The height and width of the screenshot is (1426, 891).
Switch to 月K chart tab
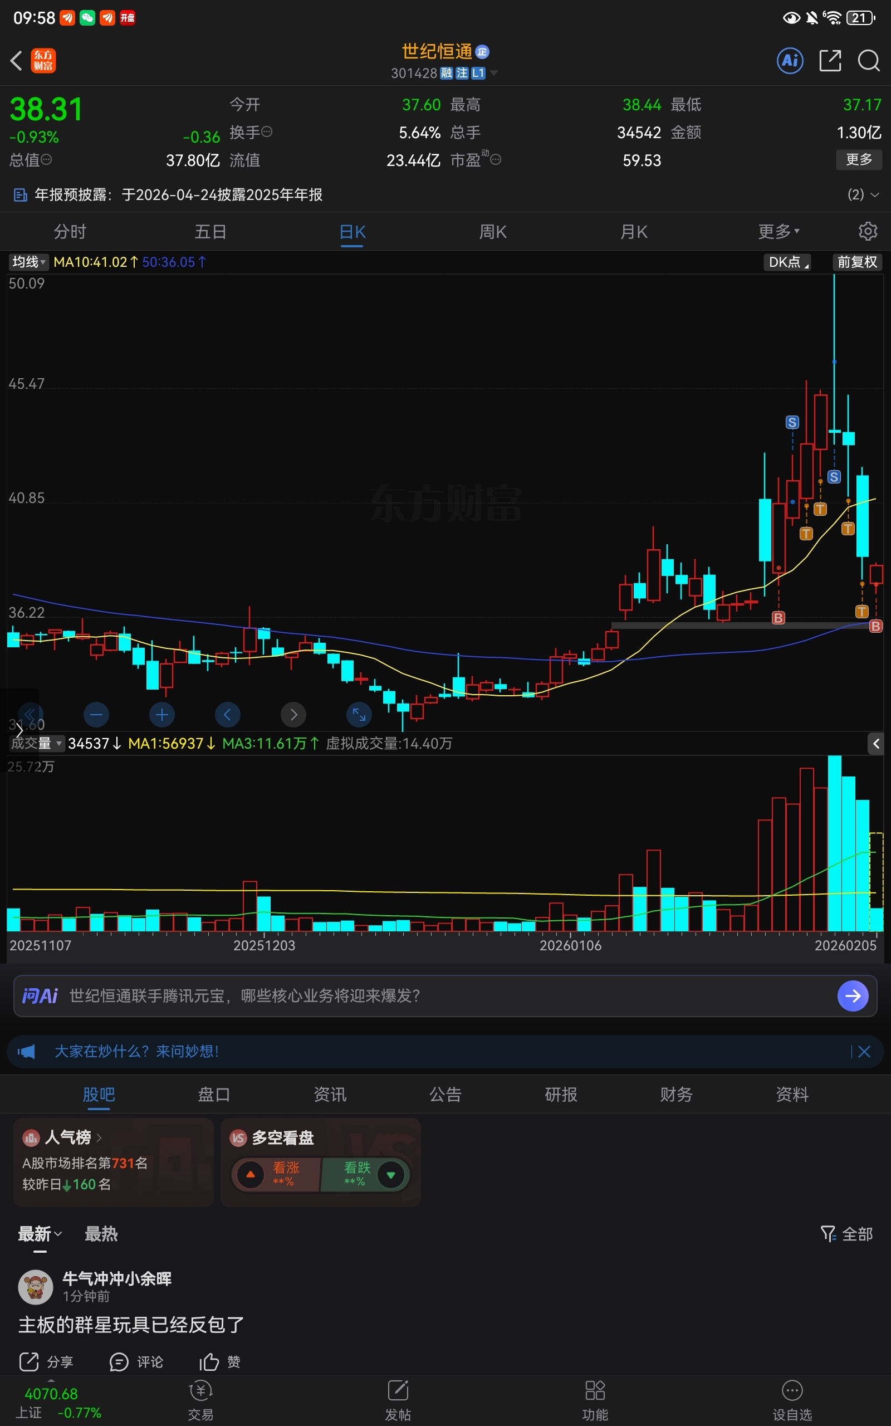click(x=634, y=231)
